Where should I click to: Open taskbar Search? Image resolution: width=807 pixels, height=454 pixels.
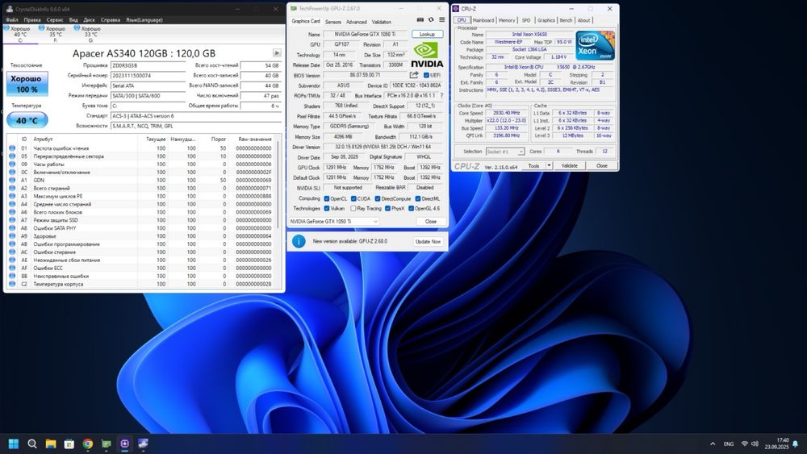point(32,444)
